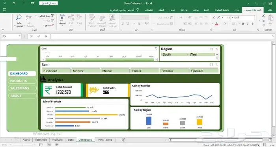Click the sign-in button in the title bar
Image resolution: width=276 pixels, height=147 pixels.
point(48,3)
